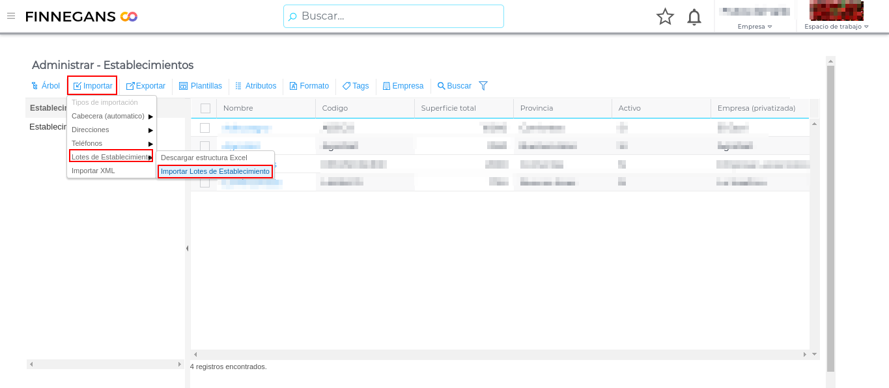This screenshot has width=889, height=388.
Task: Open the Formato option
Action: point(309,86)
